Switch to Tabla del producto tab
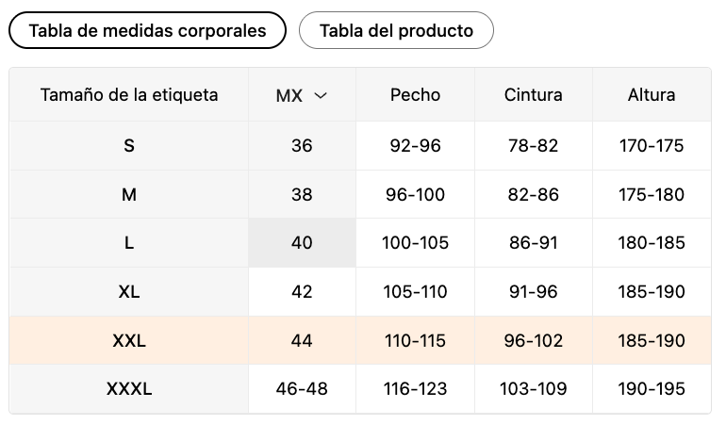726x424 pixels. [x=396, y=30]
